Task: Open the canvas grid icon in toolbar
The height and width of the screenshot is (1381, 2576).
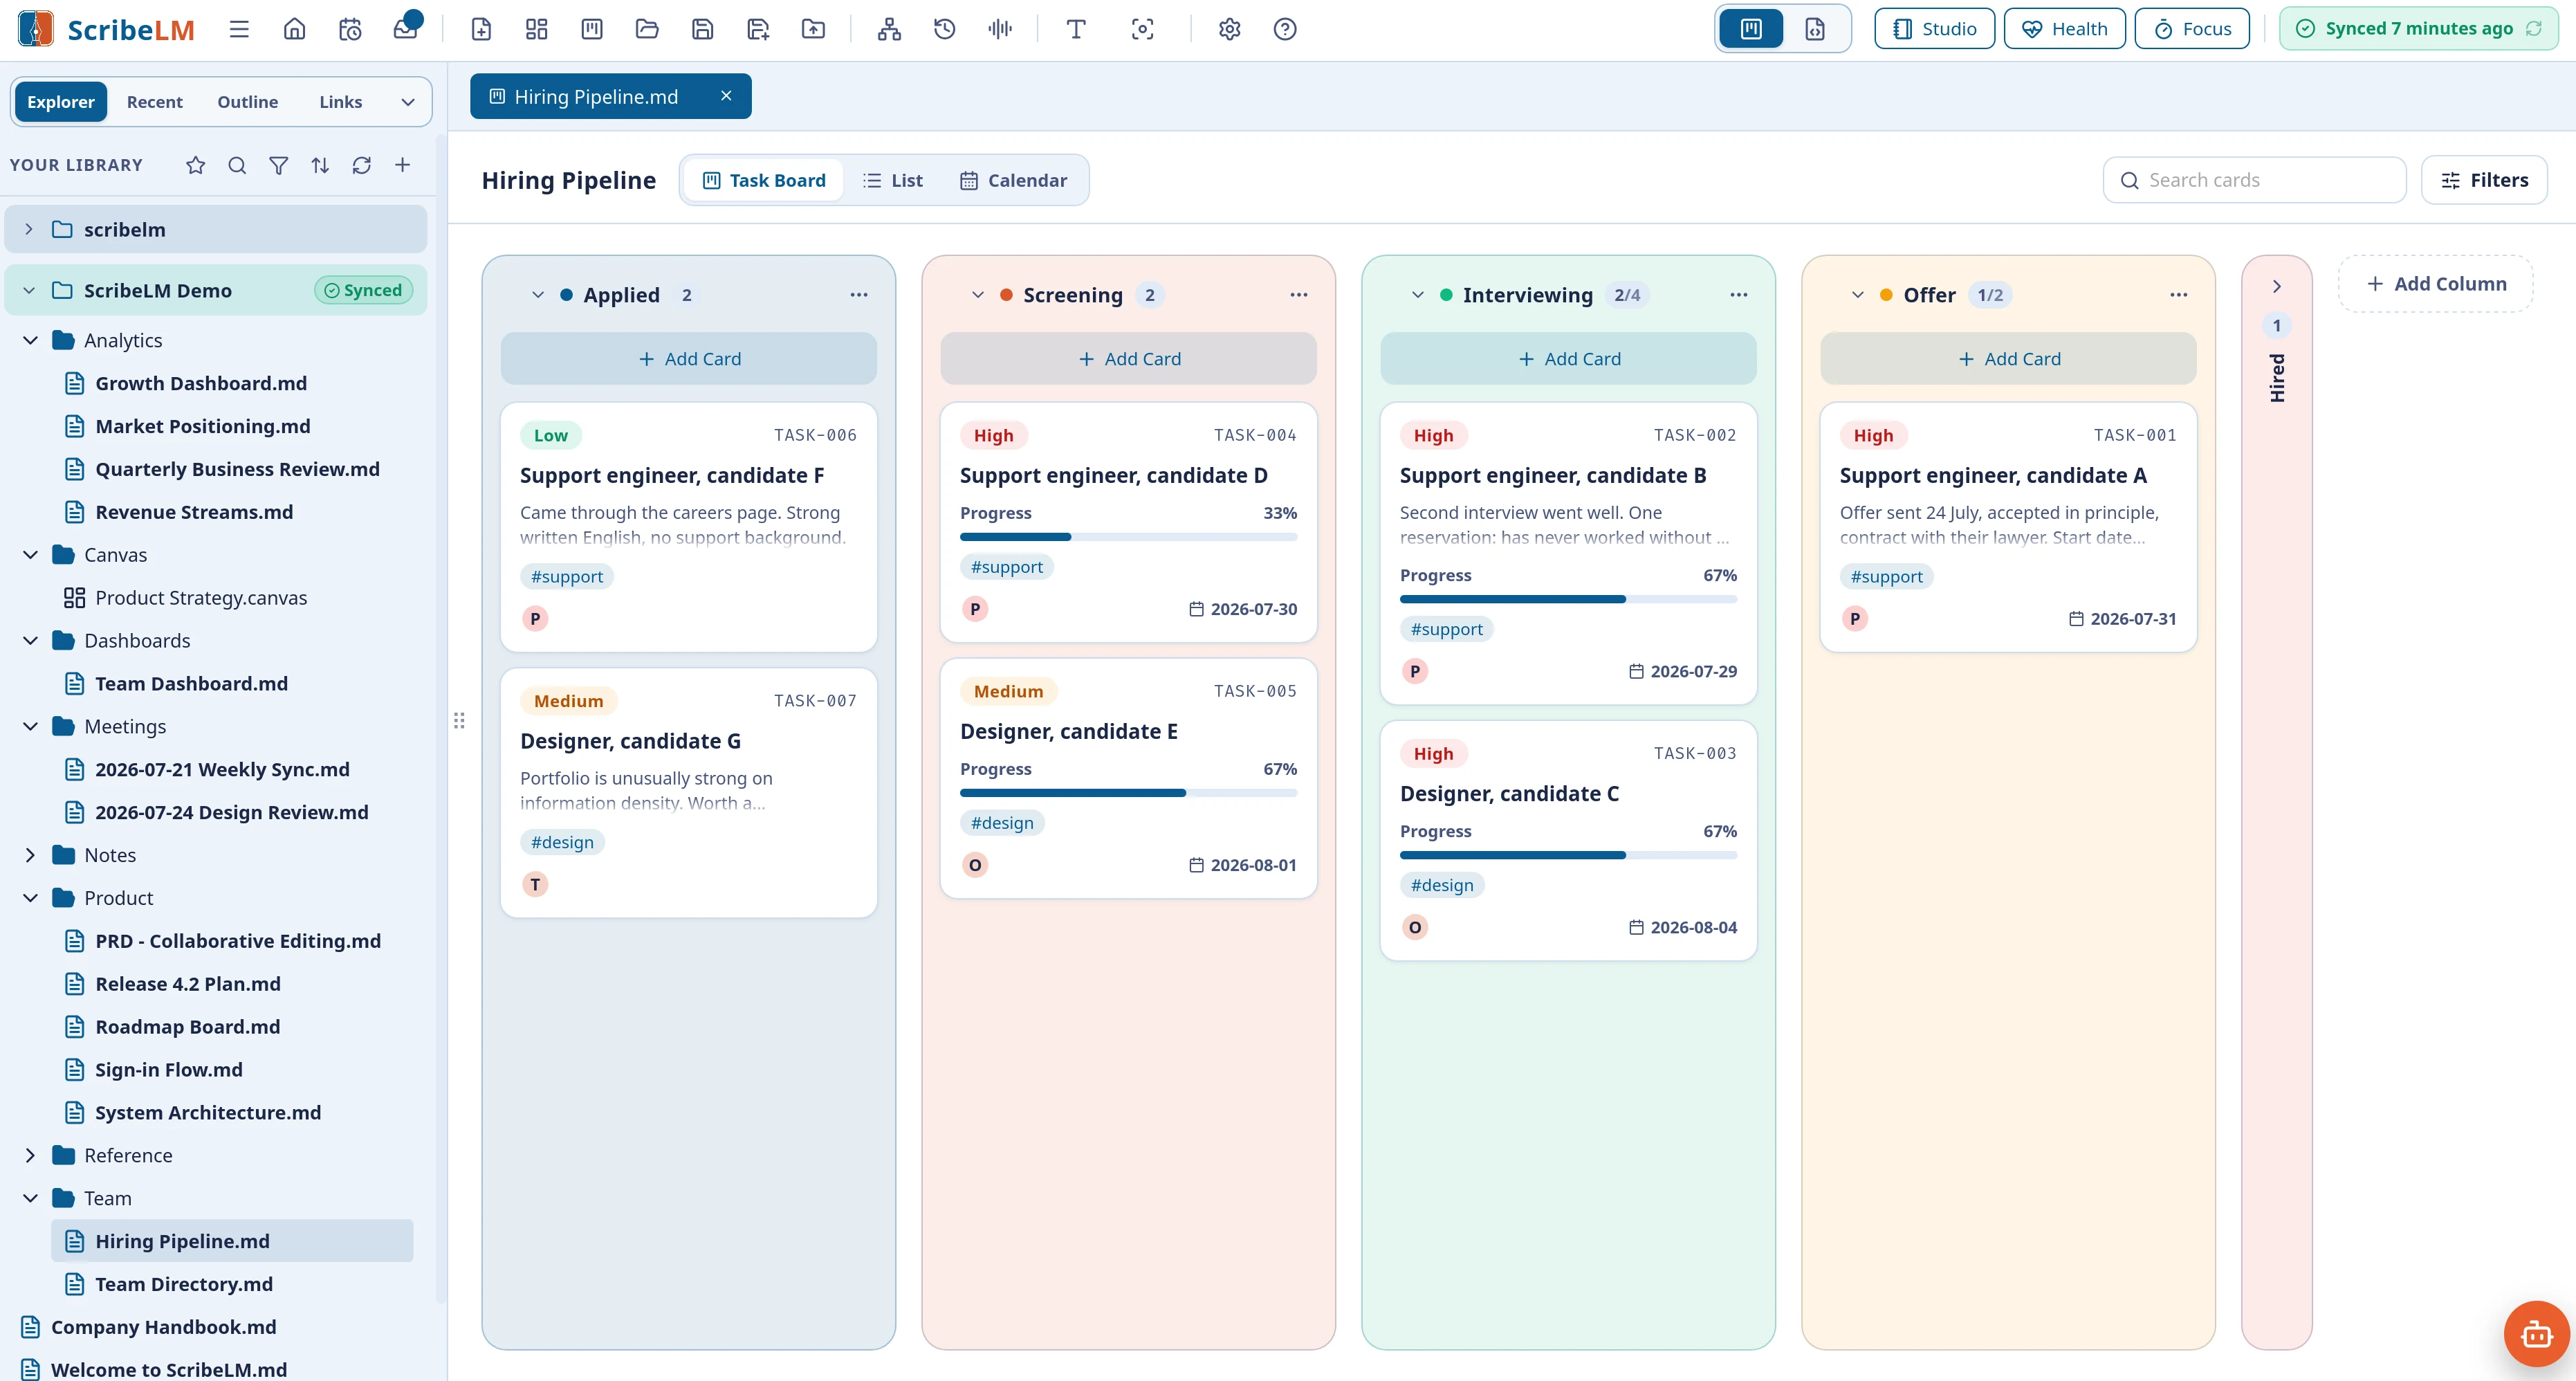Action: [x=537, y=29]
